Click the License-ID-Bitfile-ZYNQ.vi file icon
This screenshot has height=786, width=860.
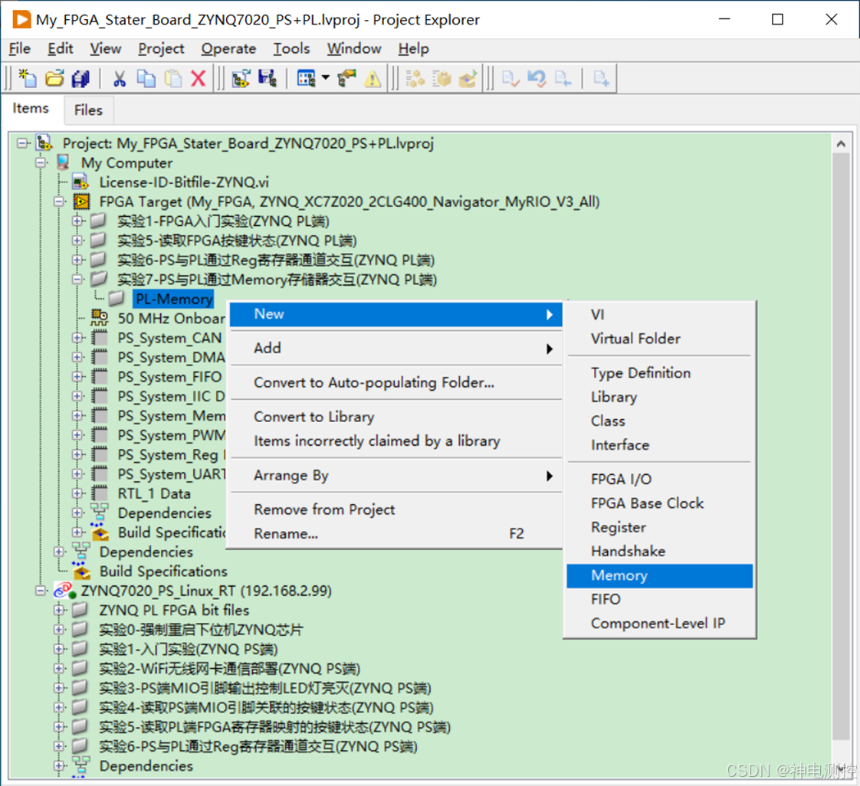(80, 182)
